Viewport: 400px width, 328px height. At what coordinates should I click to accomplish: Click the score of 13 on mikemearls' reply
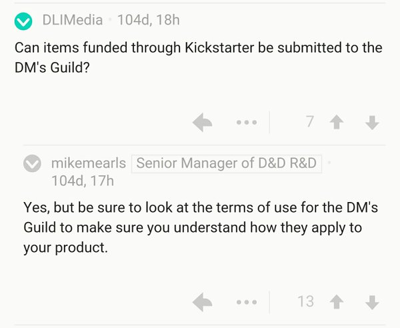(x=305, y=301)
